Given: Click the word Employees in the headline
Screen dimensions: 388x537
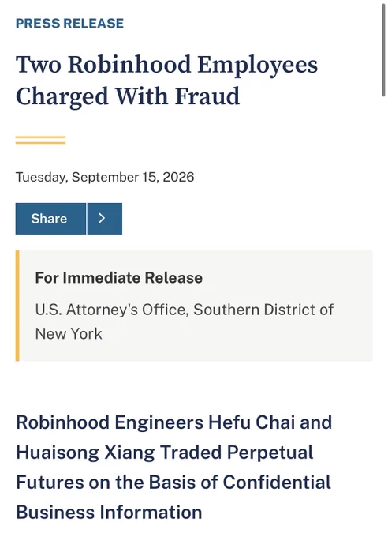Looking at the screenshot, I should 258,66.
